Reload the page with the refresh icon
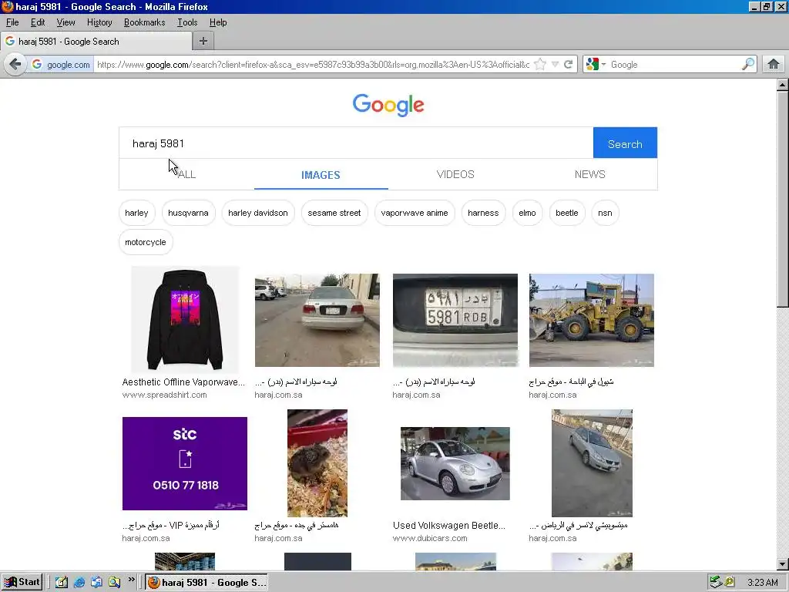789x592 pixels. [x=569, y=65]
